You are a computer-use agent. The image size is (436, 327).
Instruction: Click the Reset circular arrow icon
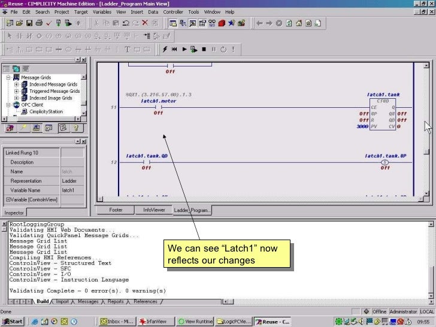tap(223, 50)
